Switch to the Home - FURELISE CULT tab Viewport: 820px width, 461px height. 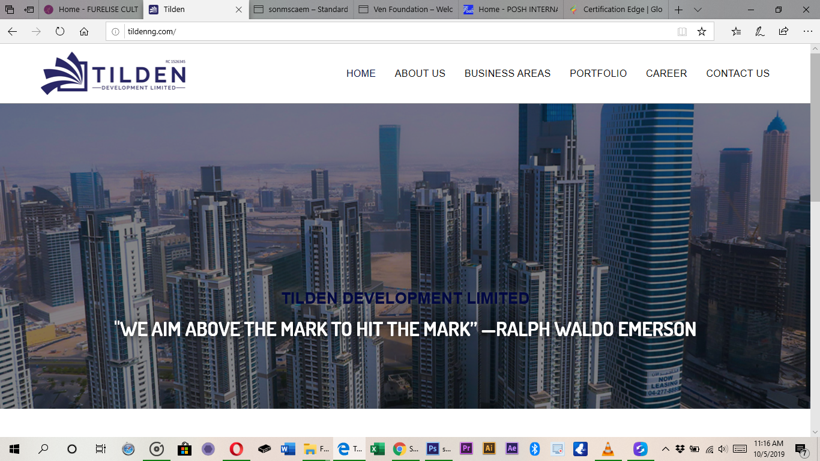point(91,10)
